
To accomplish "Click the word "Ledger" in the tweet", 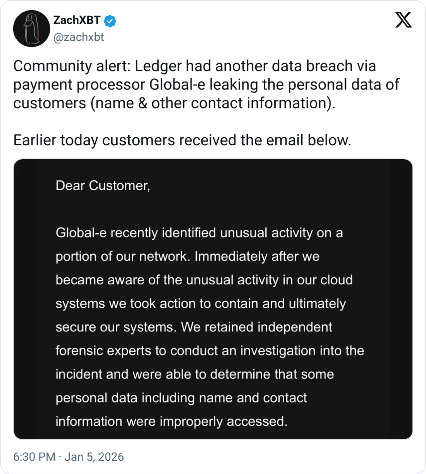I will click(x=158, y=66).
